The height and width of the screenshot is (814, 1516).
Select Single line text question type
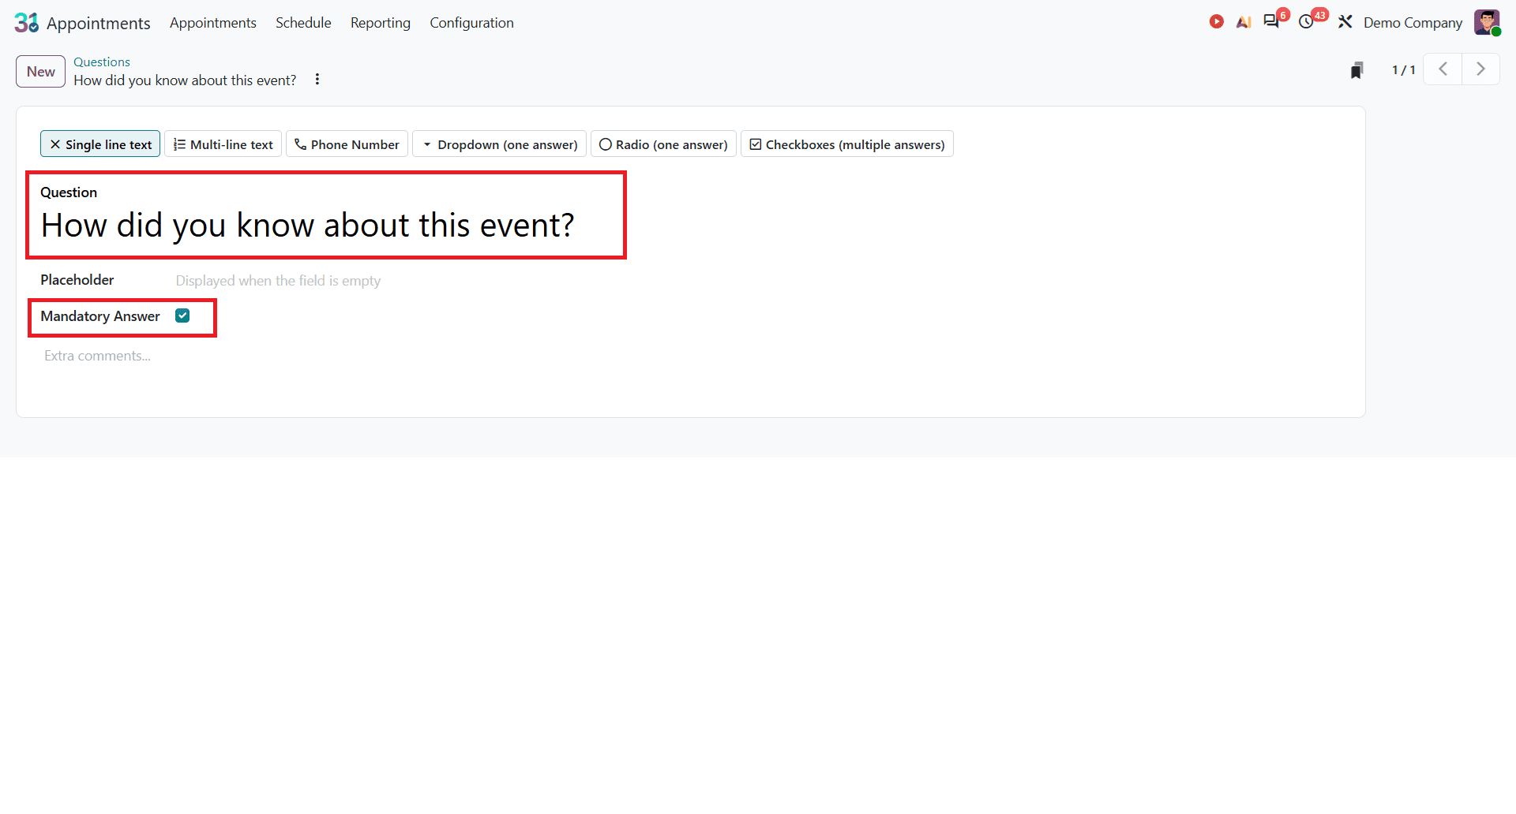(x=100, y=144)
